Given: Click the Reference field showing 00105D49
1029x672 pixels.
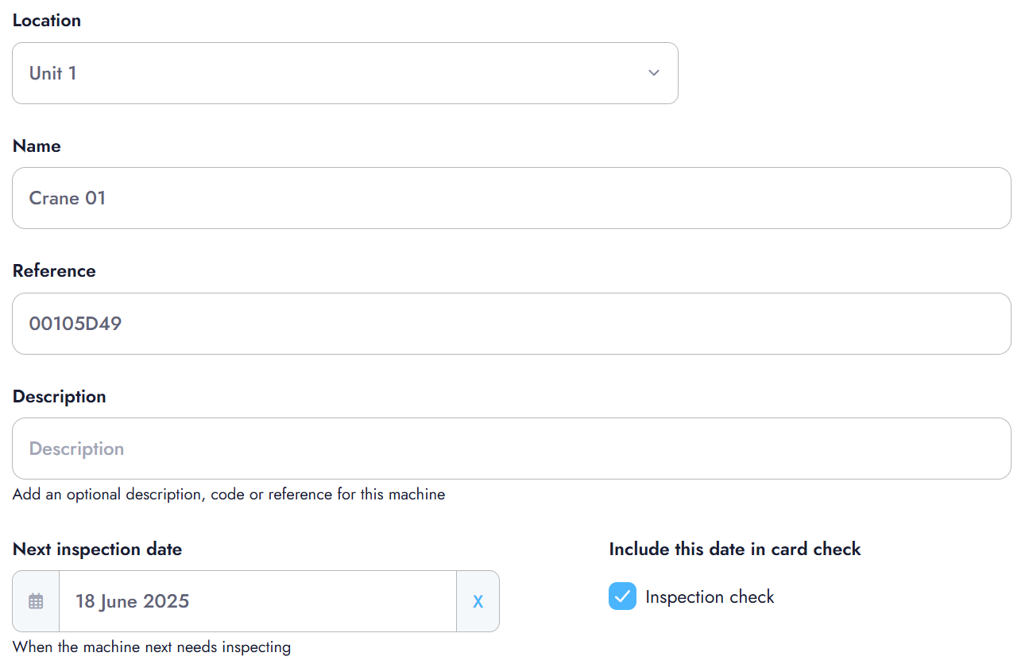Looking at the screenshot, I should (511, 324).
